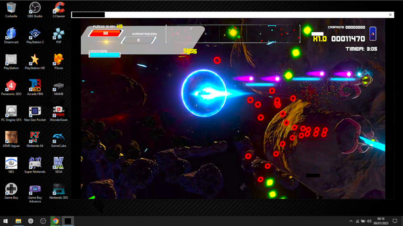The height and width of the screenshot is (226, 403).
Task: Select the Panasonic 3DO icon
Action: [x=11, y=86]
